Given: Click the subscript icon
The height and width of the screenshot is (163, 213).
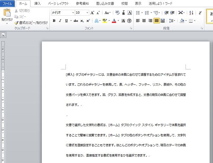Looking at the screenshot, I should click(x=82, y=21).
